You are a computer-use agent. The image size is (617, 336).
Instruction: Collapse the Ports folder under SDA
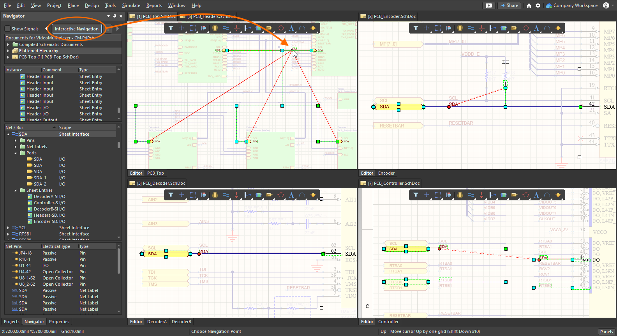click(16, 153)
